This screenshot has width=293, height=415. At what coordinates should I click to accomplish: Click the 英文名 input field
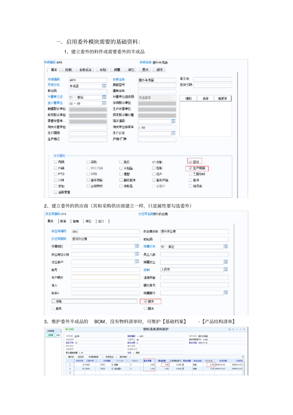pos(213,79)
